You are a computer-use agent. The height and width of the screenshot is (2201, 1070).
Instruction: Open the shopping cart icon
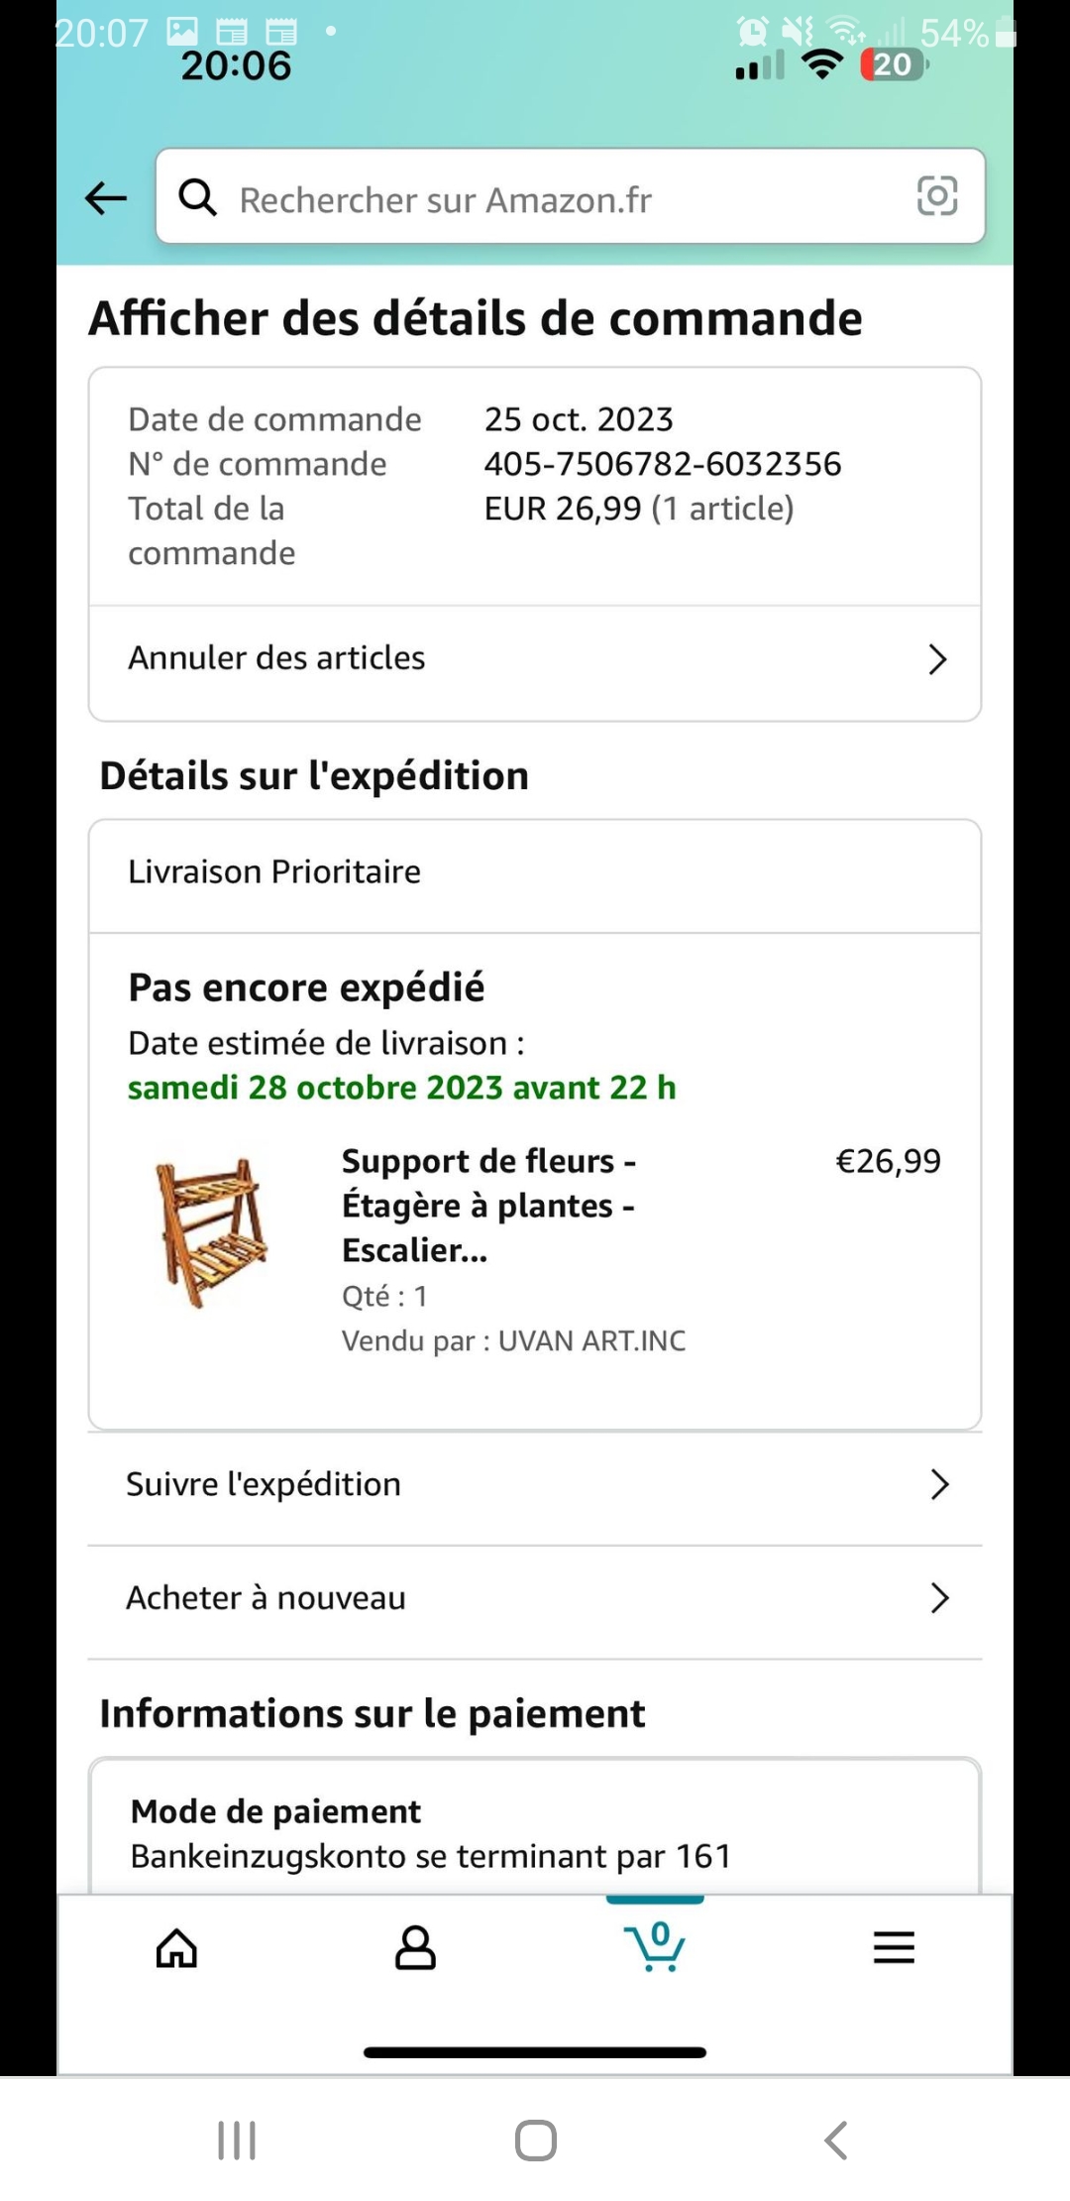tap(654, 1947)
